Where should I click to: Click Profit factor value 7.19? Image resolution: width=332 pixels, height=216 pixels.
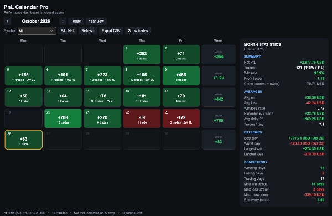320,79
